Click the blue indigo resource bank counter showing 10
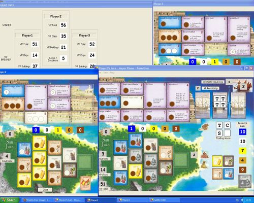 point(242,132)
